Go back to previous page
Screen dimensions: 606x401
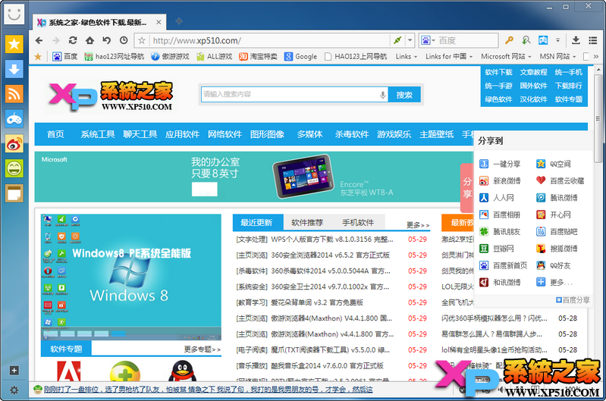tap(39, 40)
